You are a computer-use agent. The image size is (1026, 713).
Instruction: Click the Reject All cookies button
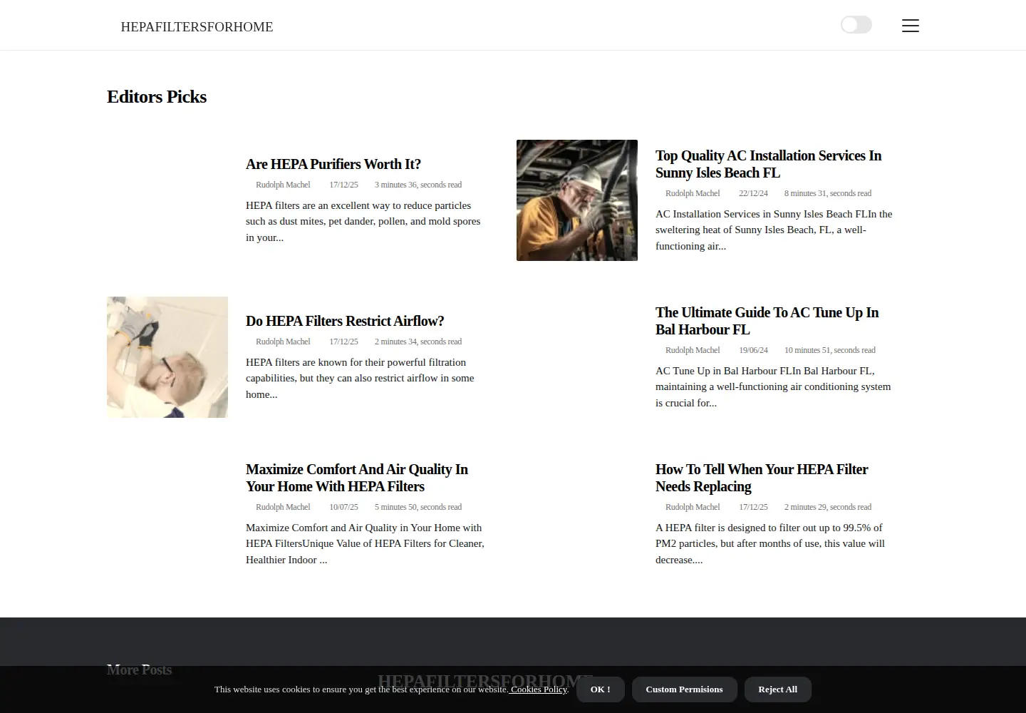(777, 689)
